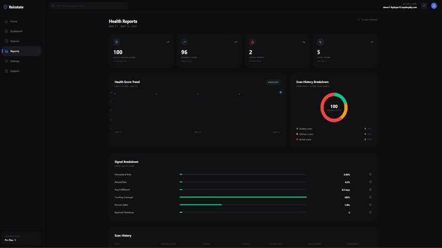Click the Excellent status badge
The height and width of the screenshot is (248, 442).
273,82
